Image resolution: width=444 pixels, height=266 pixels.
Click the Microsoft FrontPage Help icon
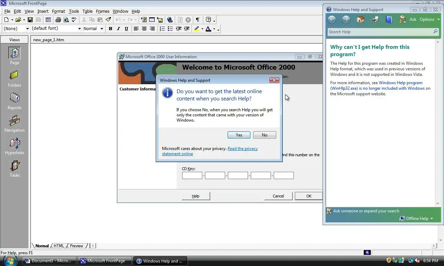pyautogui.click(x=208, y=20)
